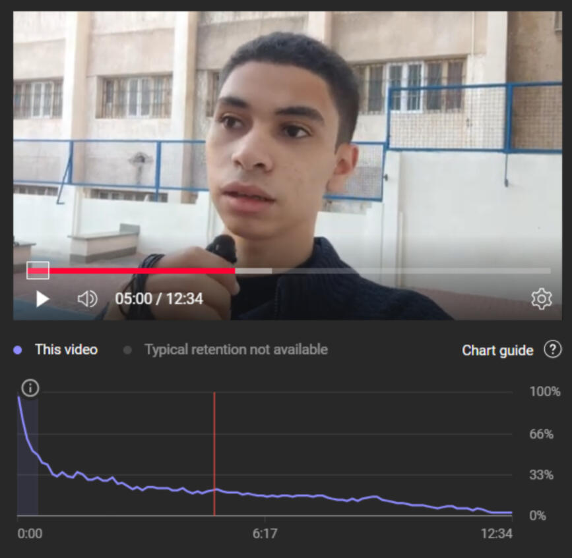Click the This video legend label
This screenshot has width=572, height=558.
coord(67,350)
